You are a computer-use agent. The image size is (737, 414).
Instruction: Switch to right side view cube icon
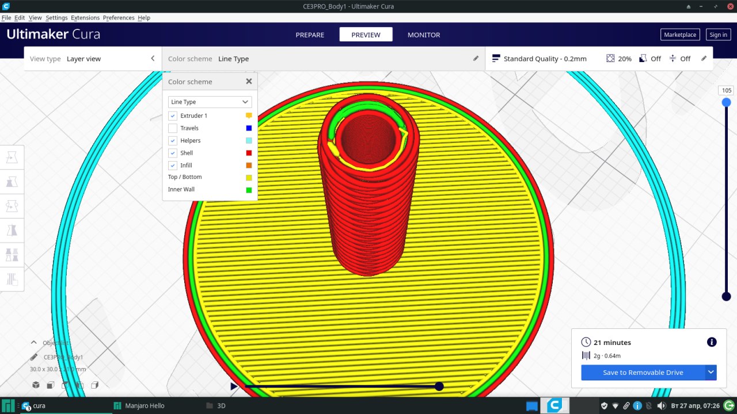[x=95, y=385]
